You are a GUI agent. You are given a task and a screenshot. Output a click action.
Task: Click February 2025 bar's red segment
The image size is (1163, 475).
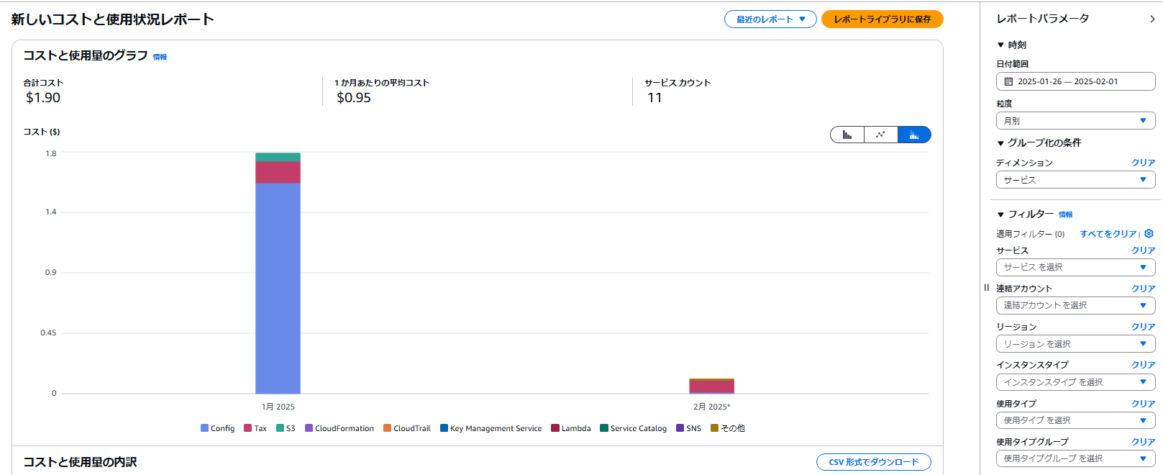711,386
